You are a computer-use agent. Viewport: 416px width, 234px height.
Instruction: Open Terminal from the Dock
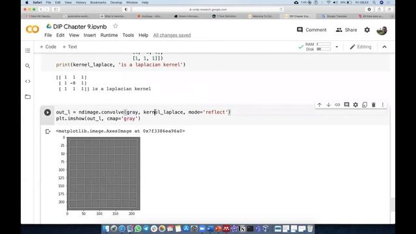click(250, 229)
